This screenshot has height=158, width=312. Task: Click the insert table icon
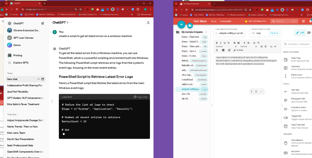coord(223,50)
